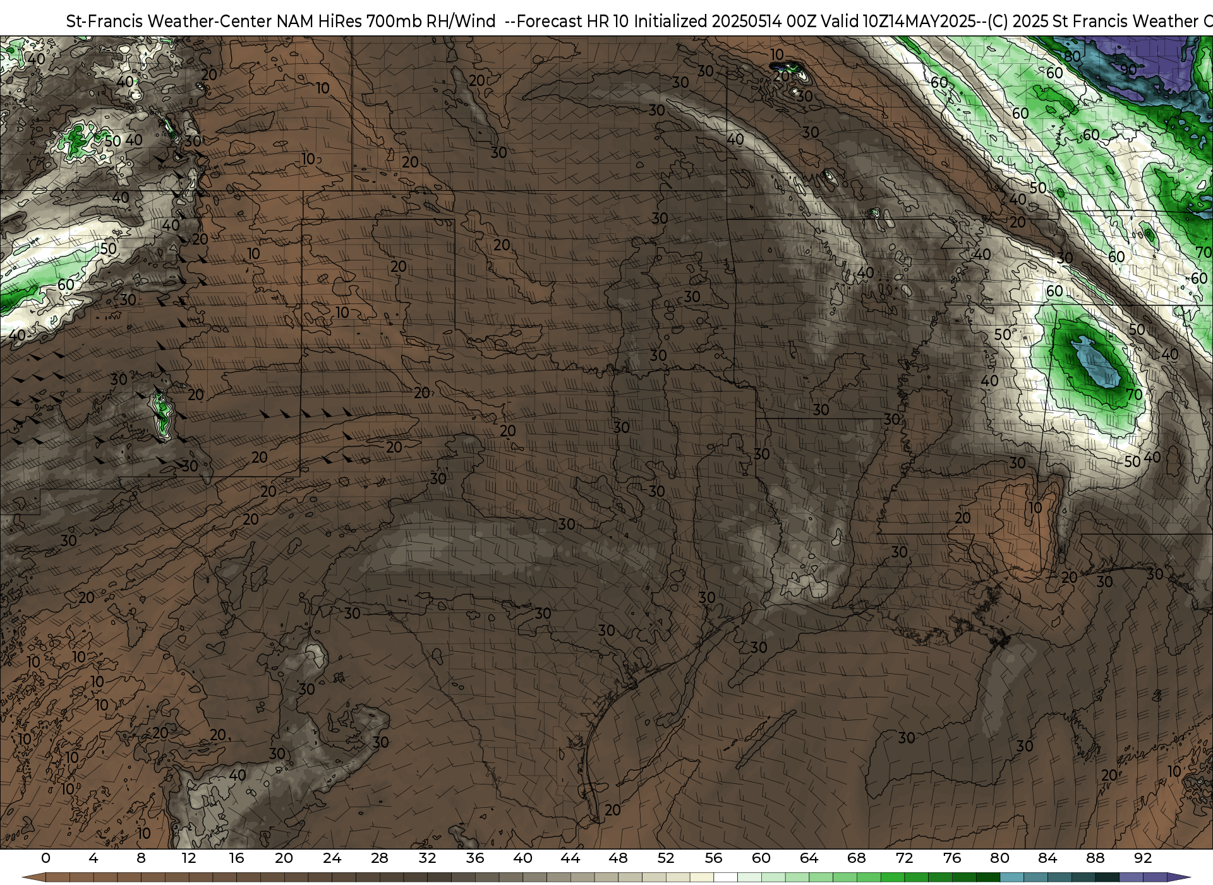Click 'Forecast HR 10' in the header

tap(572, 21)
